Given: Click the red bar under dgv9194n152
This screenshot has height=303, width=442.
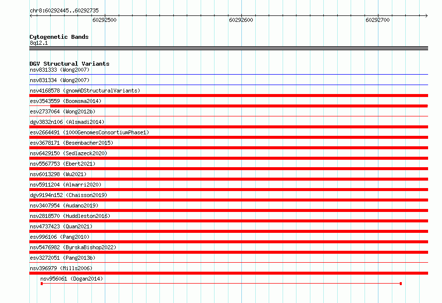Looking at the screenshot, I should (228, 200).
